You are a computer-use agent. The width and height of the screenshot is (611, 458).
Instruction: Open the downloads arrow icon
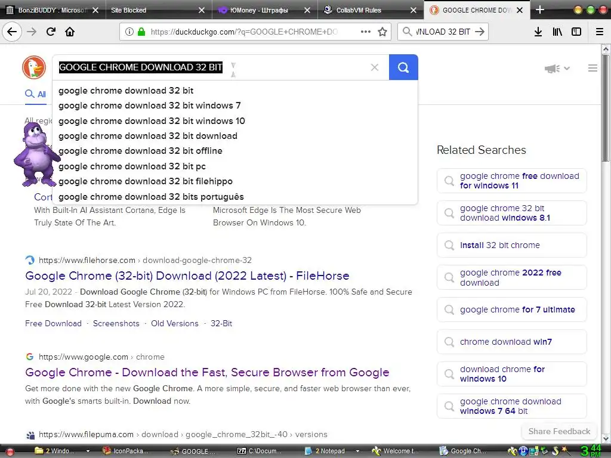coord(538,32)
